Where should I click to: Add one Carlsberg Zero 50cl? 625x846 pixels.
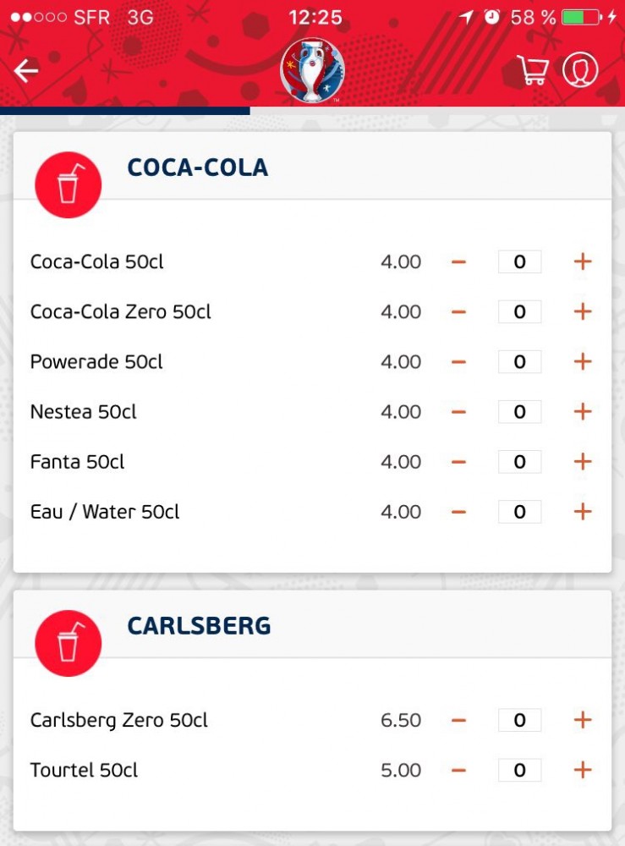583,720
